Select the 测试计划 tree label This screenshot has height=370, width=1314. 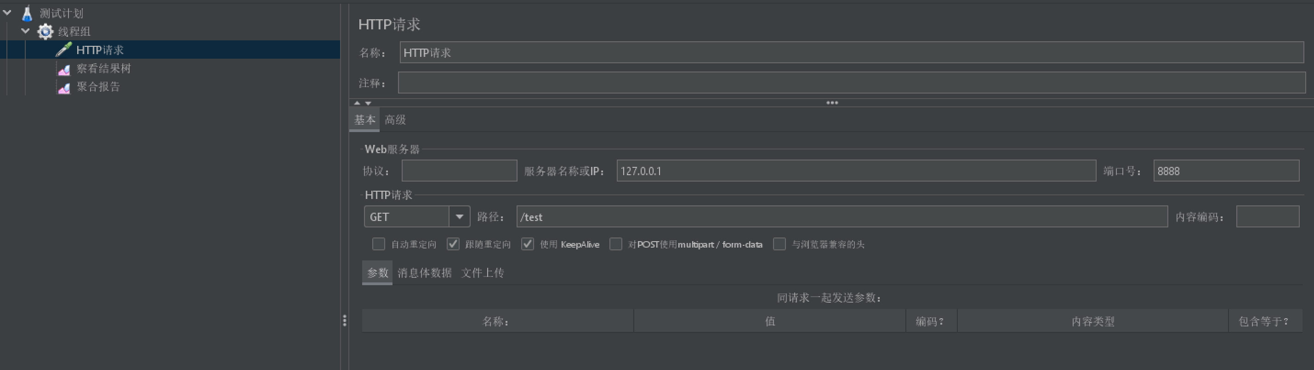(x=61, y=13)
